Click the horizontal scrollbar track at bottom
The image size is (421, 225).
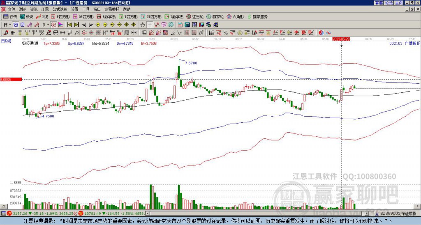click(x=257, y=214)
